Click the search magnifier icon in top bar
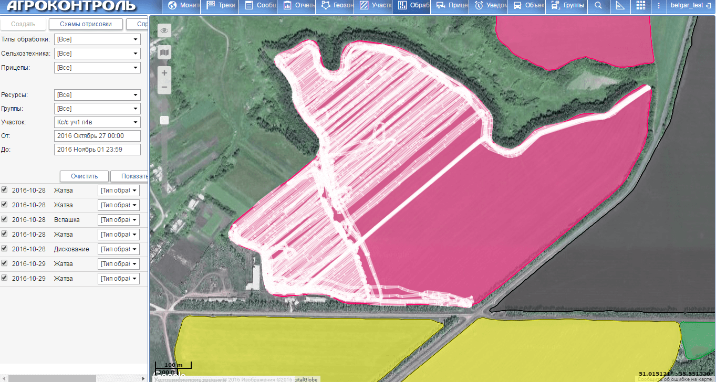Image resolution: width=716 pixels, height=382 pixels. point(598,6)
